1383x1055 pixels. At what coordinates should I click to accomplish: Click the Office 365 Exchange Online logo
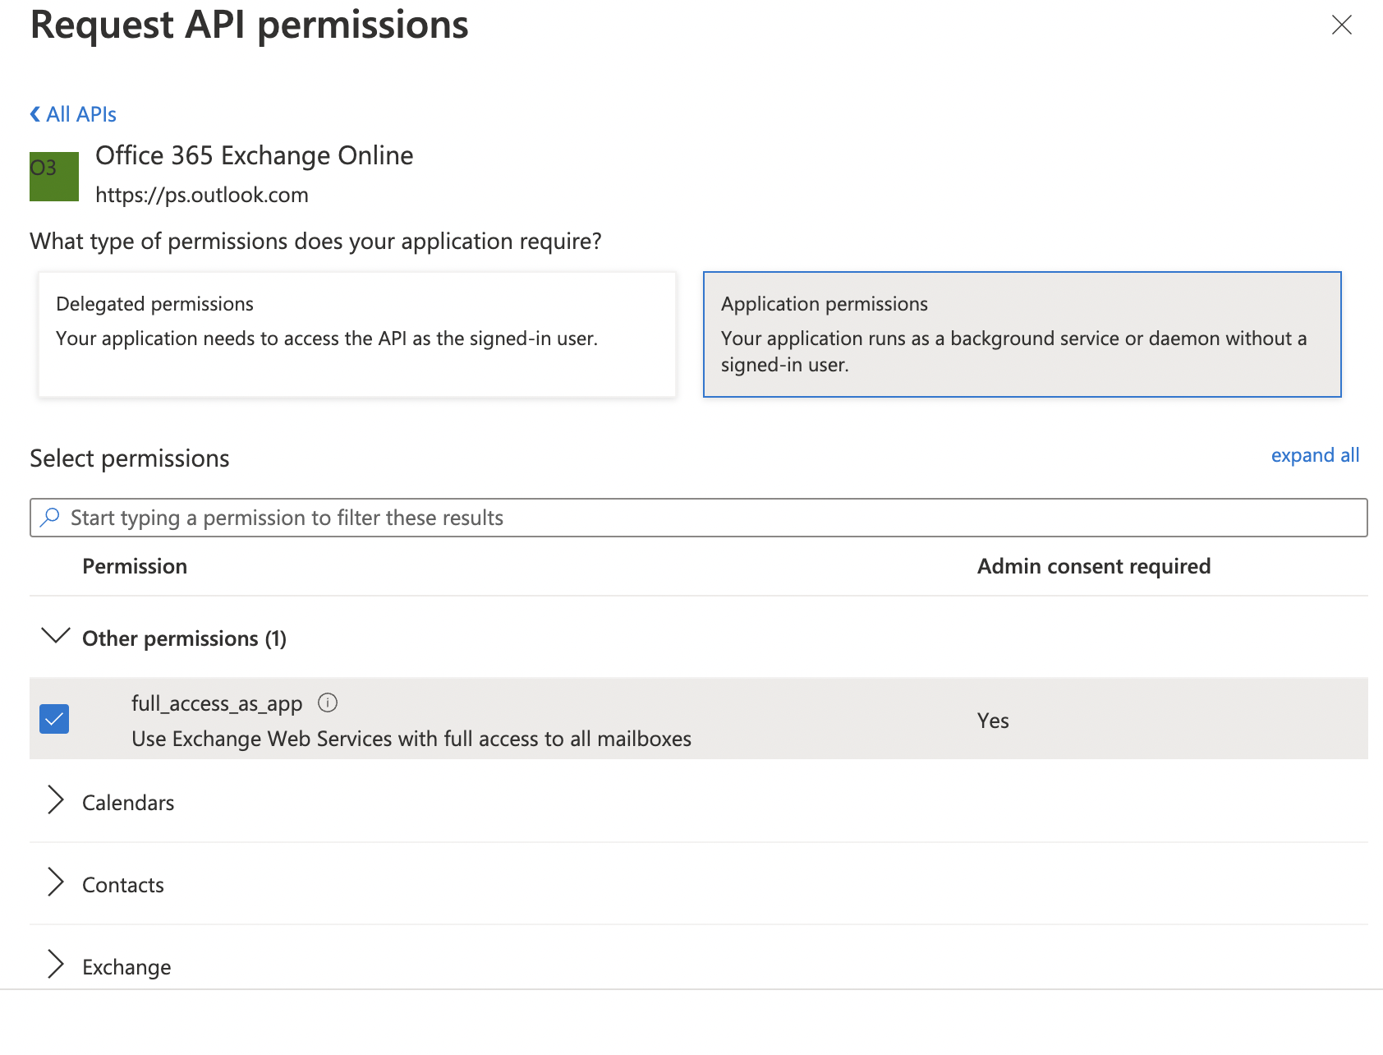click(54, 177)
